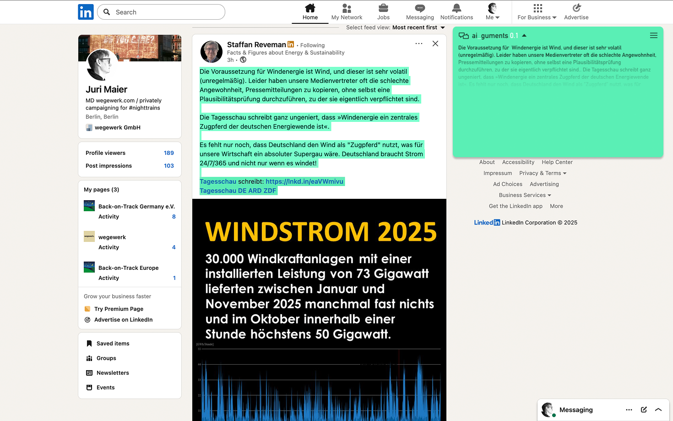Click compose new message icon

coord(644,410)
